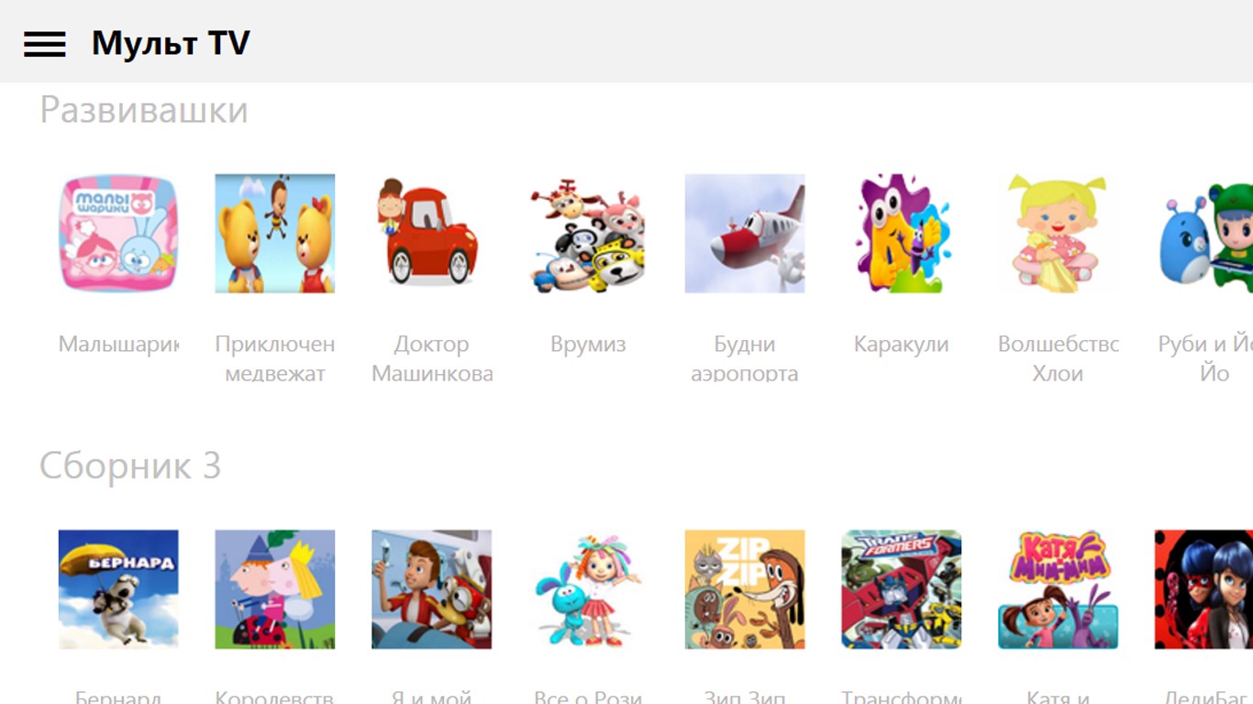Open the bear cubs cartoon thumbnail
This screenshot has width=1253, height=704.
[x=275, y=234]
